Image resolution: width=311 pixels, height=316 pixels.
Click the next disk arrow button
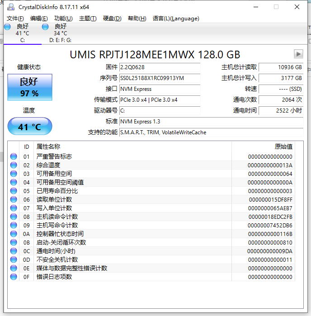[298, 54]
